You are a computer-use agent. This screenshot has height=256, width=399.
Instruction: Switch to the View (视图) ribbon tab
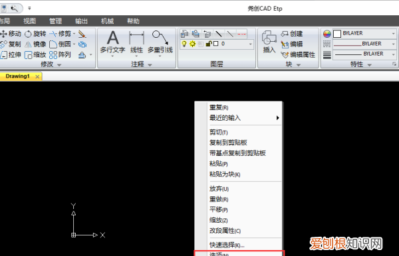coord(29,21)
